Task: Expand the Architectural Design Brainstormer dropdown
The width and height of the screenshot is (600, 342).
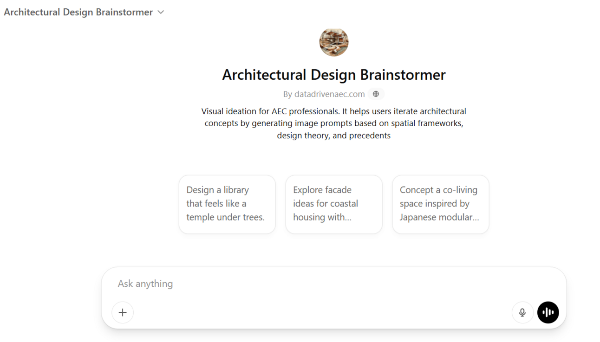Action: click(x=161, y=12)
